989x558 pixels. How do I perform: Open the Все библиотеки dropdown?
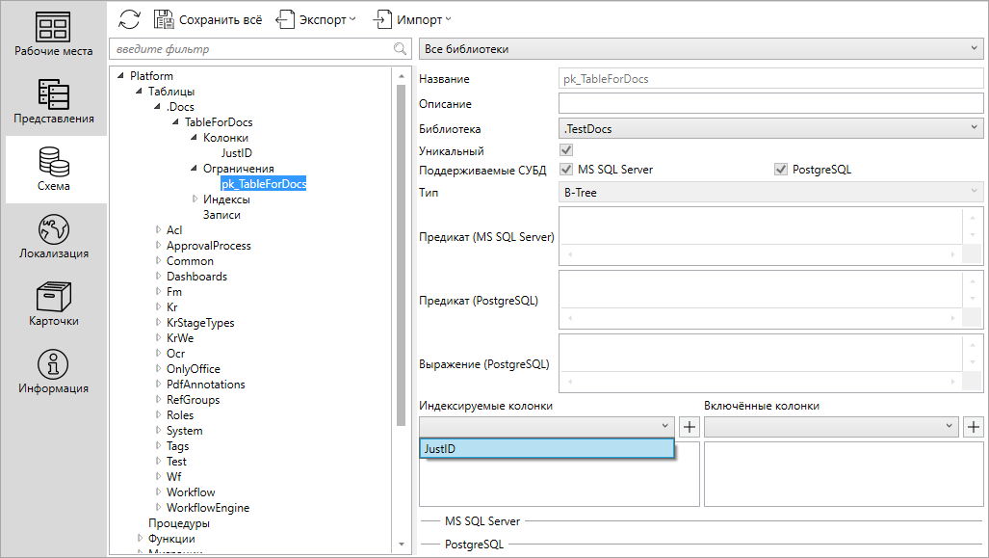pos(701,49)
